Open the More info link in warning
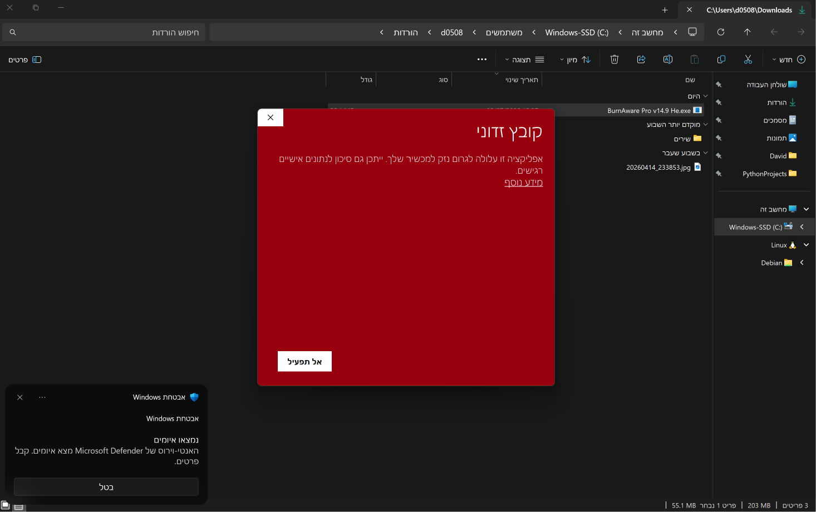The height and width of the screenshot is (512, 816). coord(523,183)
